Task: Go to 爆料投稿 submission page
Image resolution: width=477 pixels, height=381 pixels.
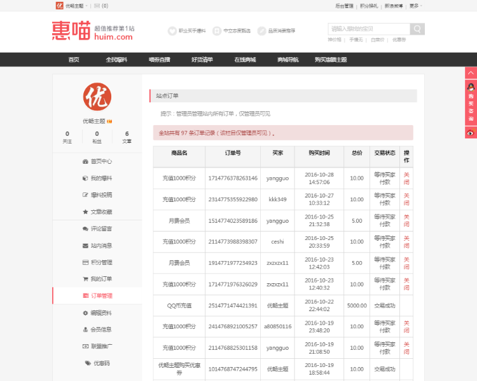Action: [97, 195]
